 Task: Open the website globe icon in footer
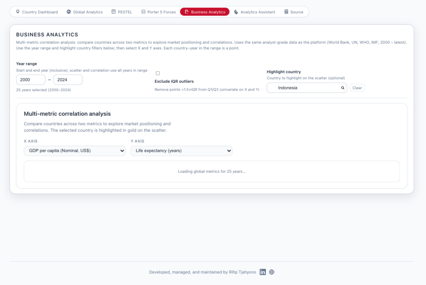272,272
